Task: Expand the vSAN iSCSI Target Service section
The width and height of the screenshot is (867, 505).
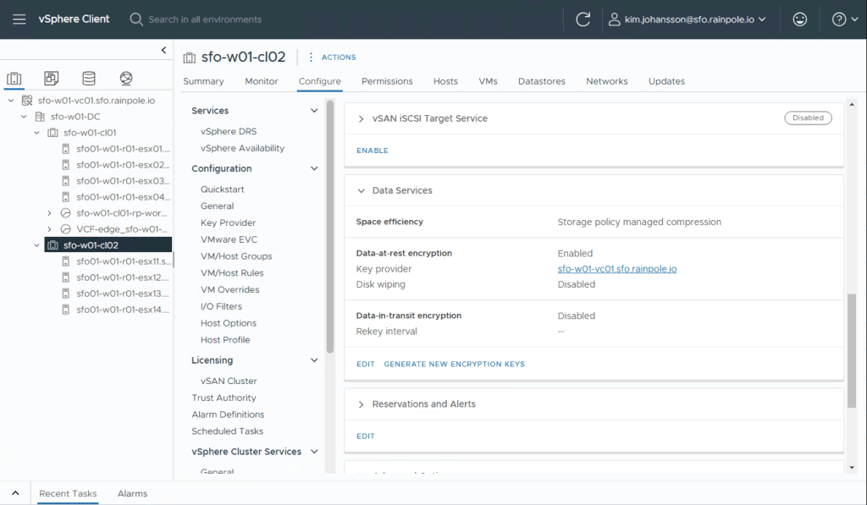Action: click(361, 118)
